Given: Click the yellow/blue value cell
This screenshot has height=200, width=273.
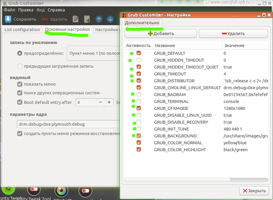Looking at the screenshot, I should 235,143.
